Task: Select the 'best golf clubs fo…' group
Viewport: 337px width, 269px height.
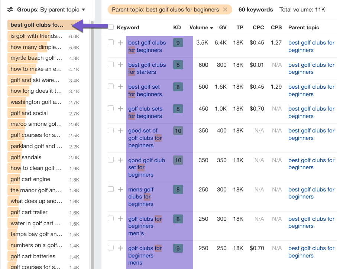Action: click(x=45, y=25)
